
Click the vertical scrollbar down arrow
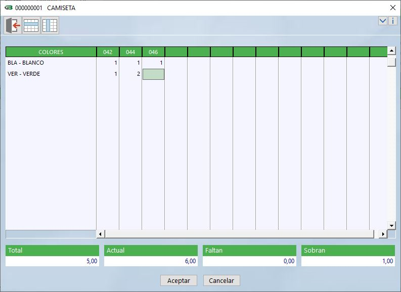coord(391,225)
